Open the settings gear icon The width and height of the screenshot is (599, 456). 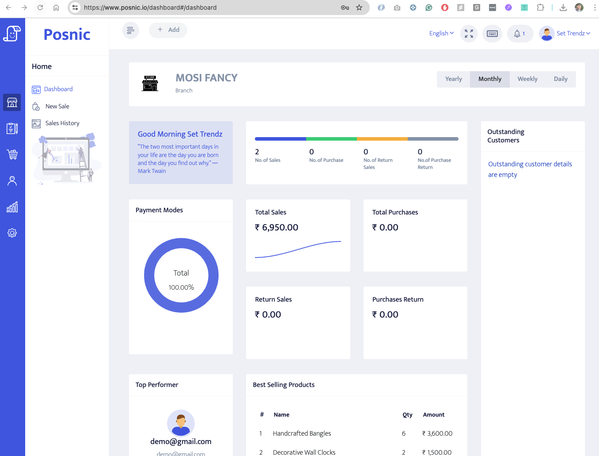12,233
